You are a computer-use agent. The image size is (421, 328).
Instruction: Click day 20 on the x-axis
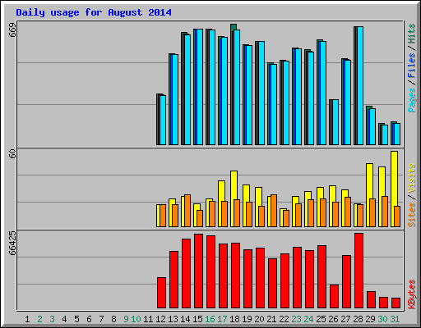pyautogui.click(x=259, y=319)
